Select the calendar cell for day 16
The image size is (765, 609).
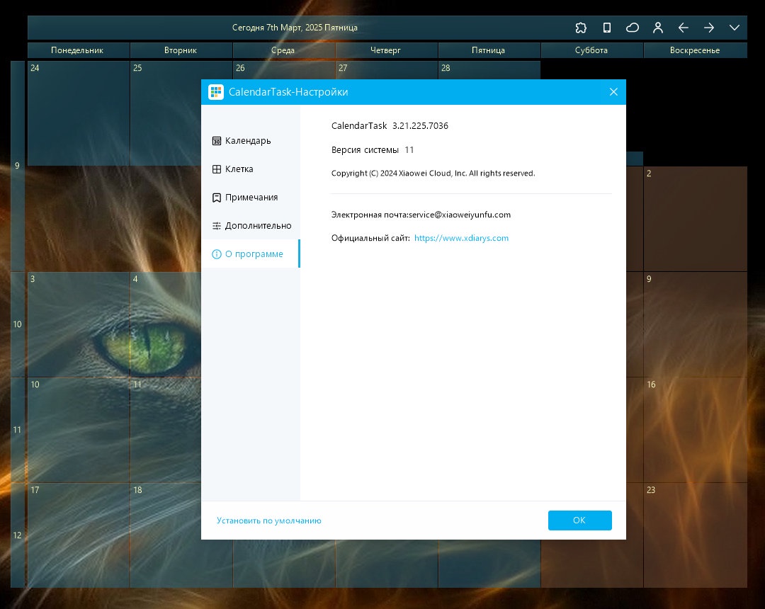695,430
